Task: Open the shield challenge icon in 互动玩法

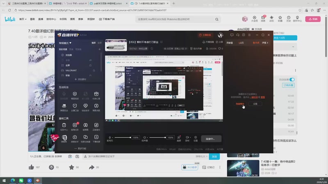Action: [75, 94]
